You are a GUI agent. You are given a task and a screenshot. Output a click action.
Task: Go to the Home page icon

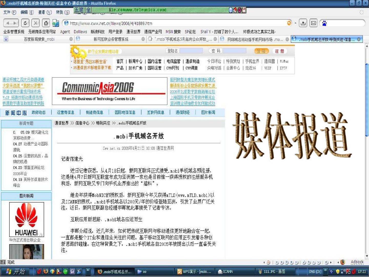coord(46,23)
